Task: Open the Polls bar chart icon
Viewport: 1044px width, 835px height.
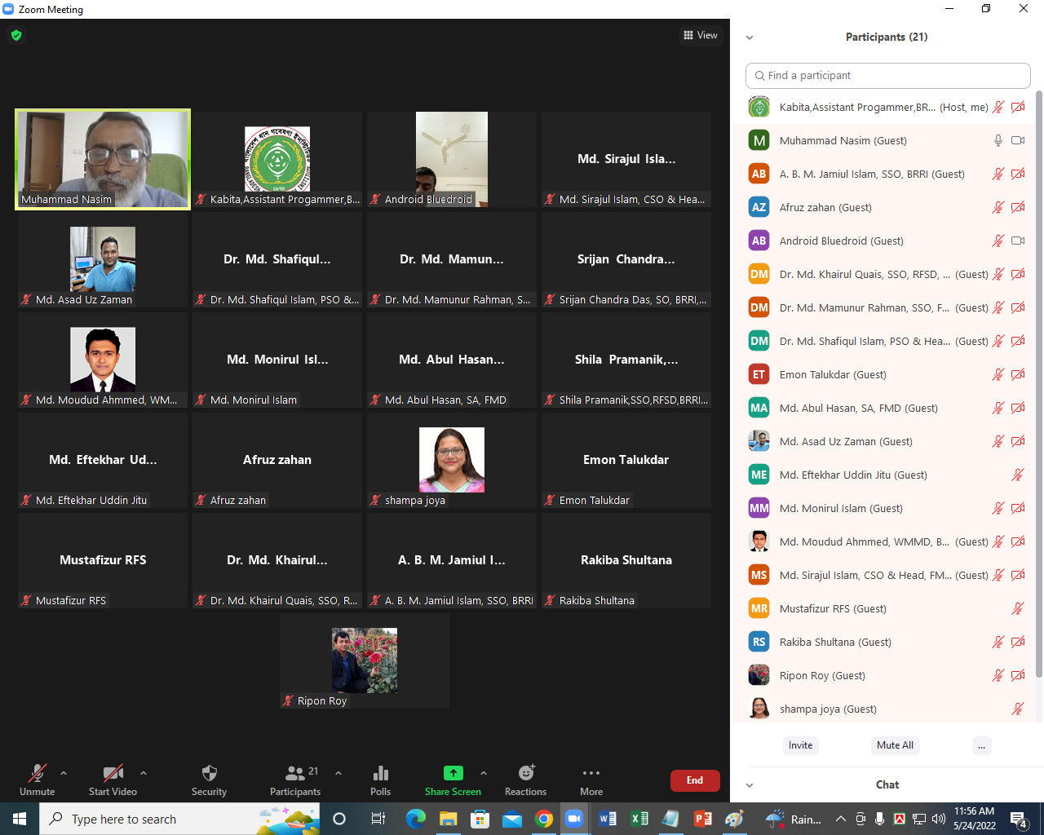Action: coord(380,773)
